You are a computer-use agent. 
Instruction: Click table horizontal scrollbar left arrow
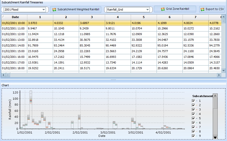(3, 75)
